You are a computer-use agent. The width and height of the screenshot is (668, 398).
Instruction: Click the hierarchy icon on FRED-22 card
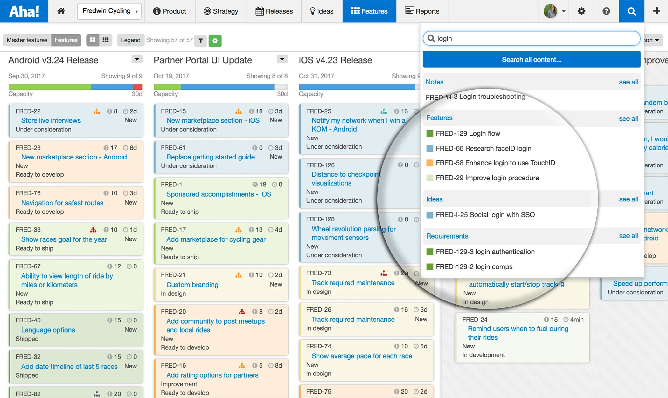97,111
